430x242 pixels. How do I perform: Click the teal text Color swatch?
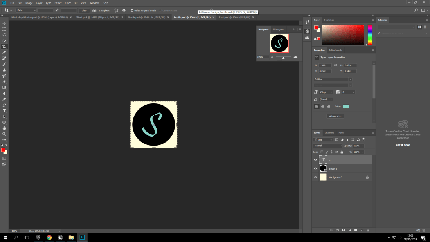pos(346,107)
